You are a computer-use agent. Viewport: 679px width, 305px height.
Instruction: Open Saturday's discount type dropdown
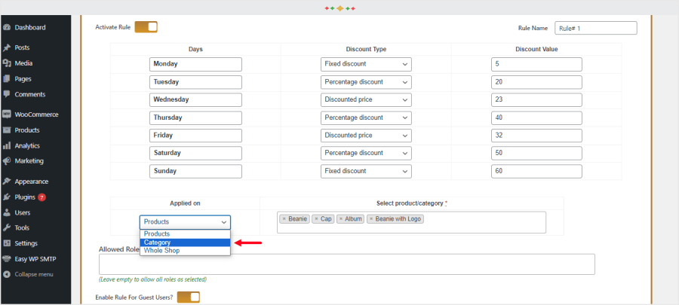point(366,153)
